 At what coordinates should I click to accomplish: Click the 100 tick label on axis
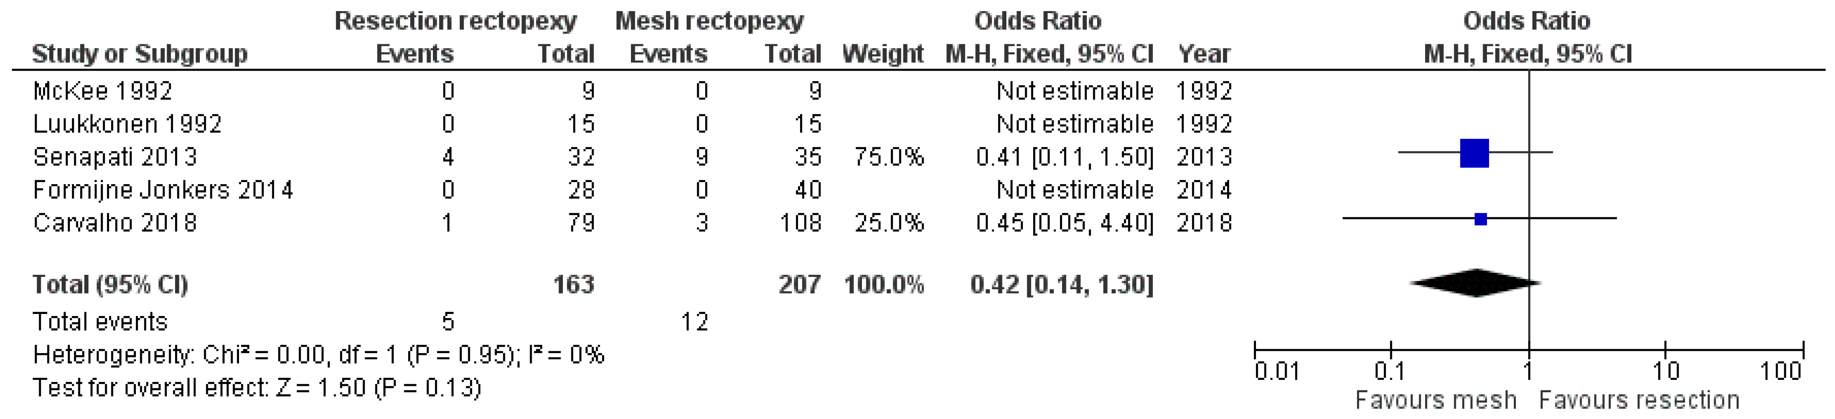pos(1781,371)
